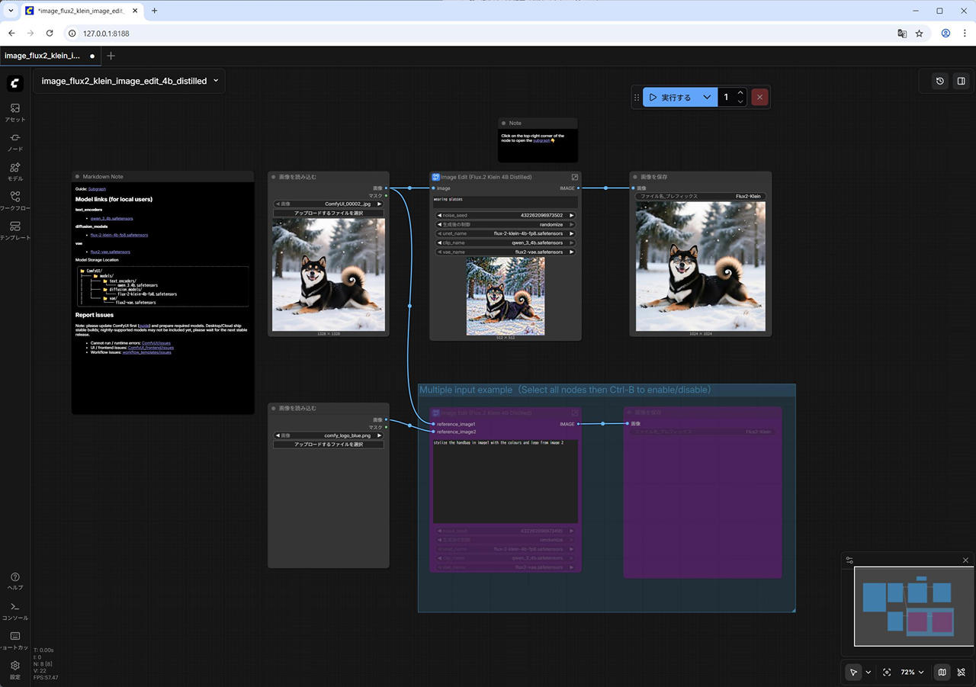This screenshot has width=976, height=687.
Task: Open the アセット (Assets) sidebar panel
Action: 15,112
